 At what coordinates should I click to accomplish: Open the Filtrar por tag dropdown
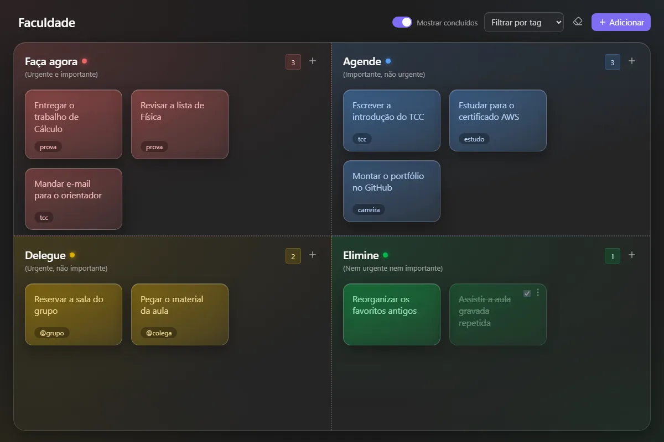[524, 22]
